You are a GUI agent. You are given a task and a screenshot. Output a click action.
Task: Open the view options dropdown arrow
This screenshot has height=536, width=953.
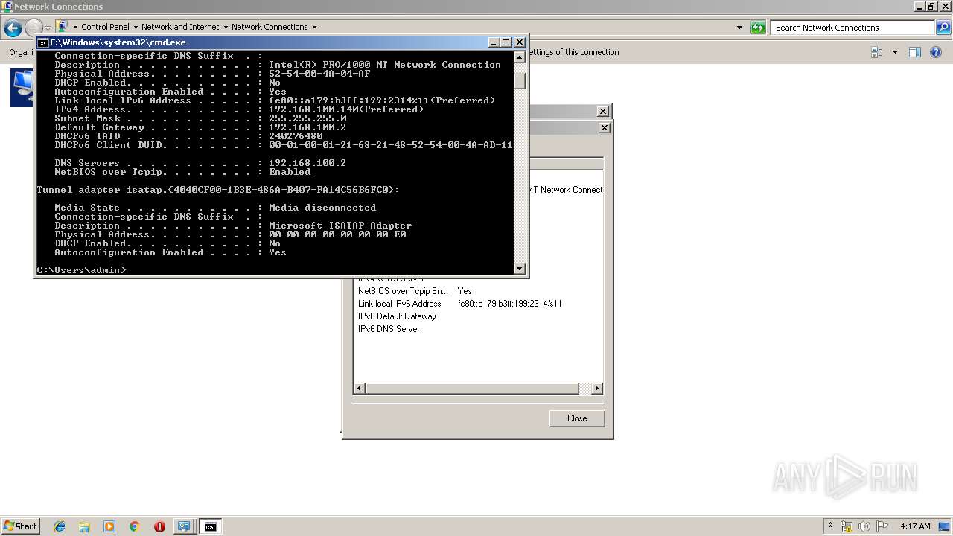coord(895,52)
